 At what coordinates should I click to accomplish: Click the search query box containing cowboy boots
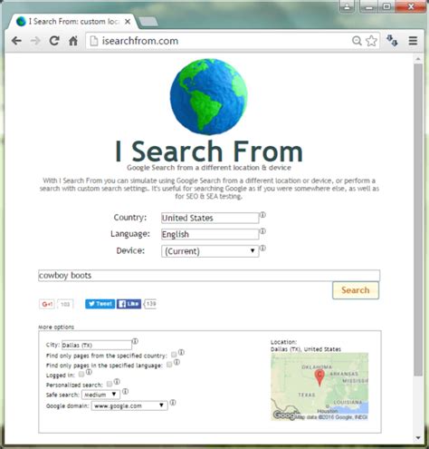pyautogui.click(x=209, y=276)
